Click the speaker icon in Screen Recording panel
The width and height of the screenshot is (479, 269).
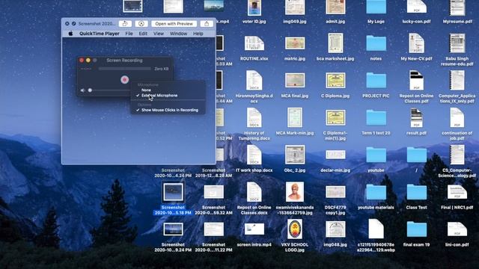[x=82, y=90]
